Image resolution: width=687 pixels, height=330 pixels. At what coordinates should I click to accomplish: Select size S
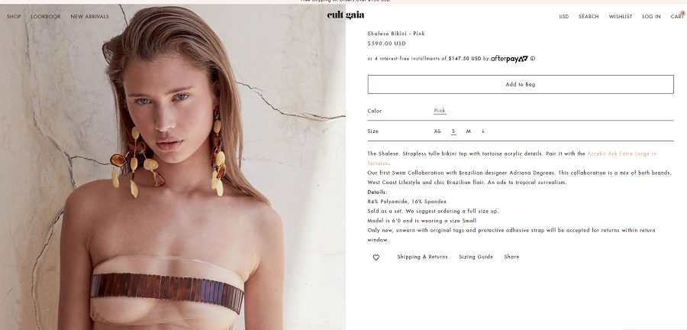point(453,131)
